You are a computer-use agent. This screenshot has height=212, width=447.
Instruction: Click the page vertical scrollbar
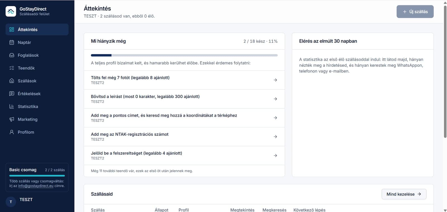(x=445, y=70)
